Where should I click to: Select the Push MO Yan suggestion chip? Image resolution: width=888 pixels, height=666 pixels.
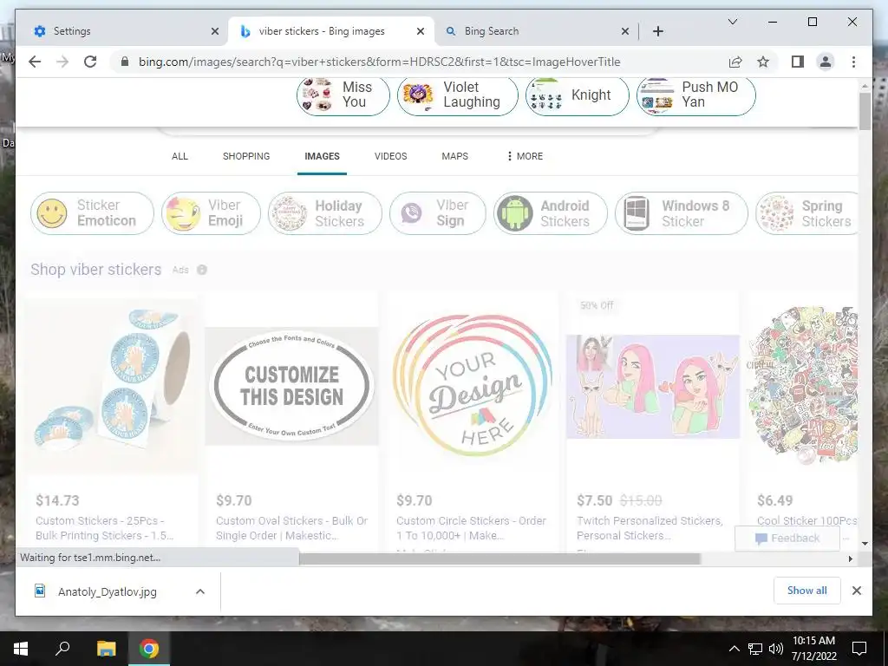[696, 95]
